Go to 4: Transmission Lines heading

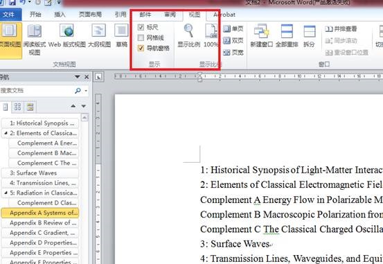[x=40, y=183]
